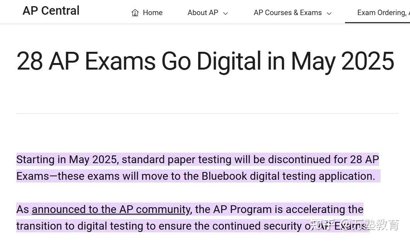Image resolution: width=410 pixels, height=242 pixels.
Task: Follow 'announced to the AP community' link
Action: (x=111, y=210)
